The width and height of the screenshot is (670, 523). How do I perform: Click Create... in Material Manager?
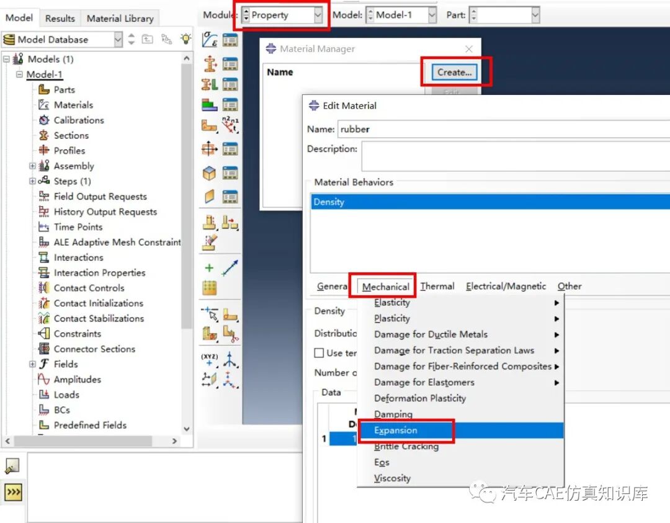pyautogui.click(x=454, y=72)
